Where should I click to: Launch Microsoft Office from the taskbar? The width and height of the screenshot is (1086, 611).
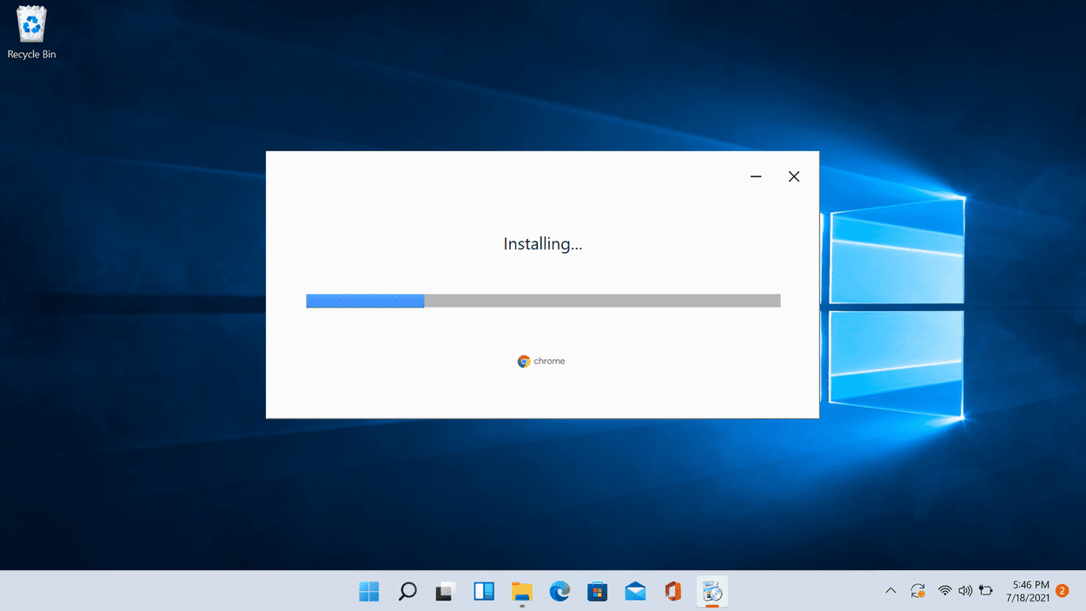tap(673, 591)
